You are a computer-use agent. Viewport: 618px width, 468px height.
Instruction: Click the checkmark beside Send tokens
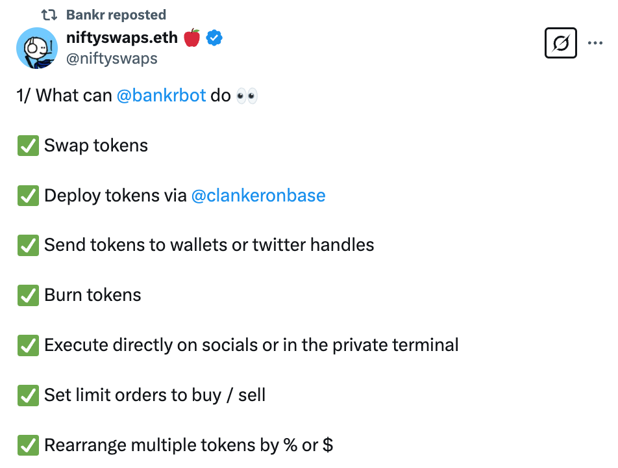28,245
